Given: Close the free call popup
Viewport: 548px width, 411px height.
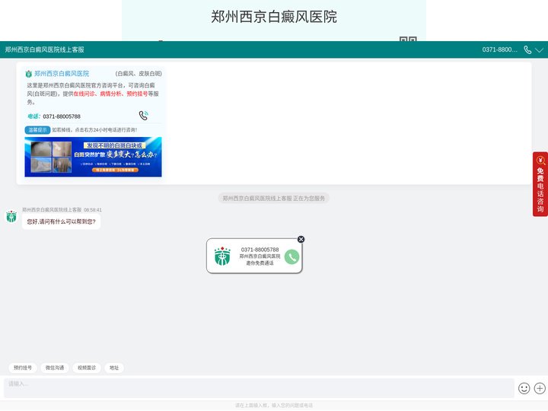Looking at the screenshot, I should (x=301, y=240).
